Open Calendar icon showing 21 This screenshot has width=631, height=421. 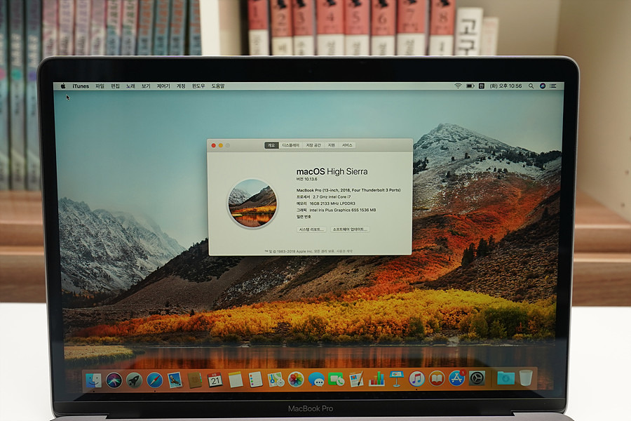(215, 380)
